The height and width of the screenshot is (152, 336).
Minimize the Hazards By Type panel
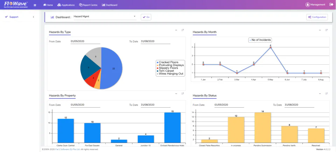[176, 30]
